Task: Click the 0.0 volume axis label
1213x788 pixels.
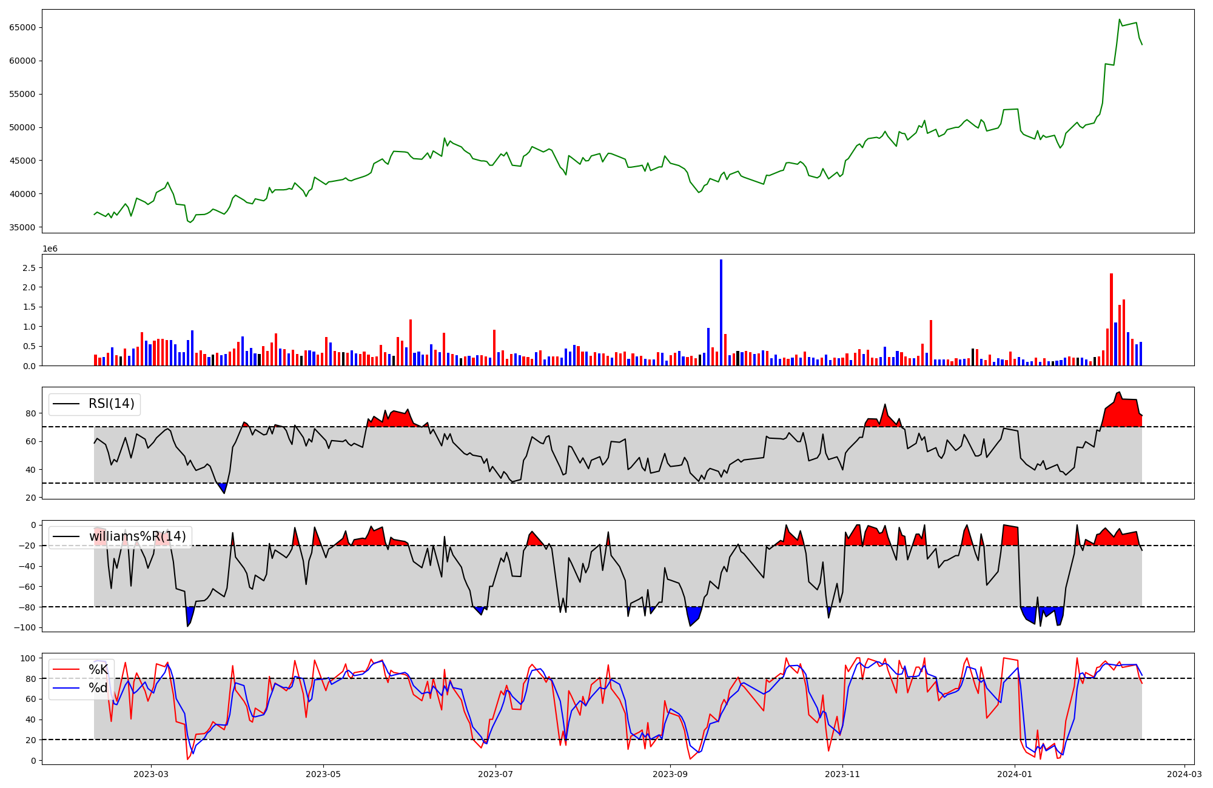Action: click(x=29, y=366)
